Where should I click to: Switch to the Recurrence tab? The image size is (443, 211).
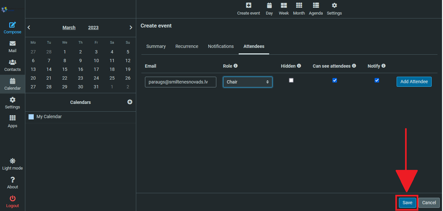[186, 46]
